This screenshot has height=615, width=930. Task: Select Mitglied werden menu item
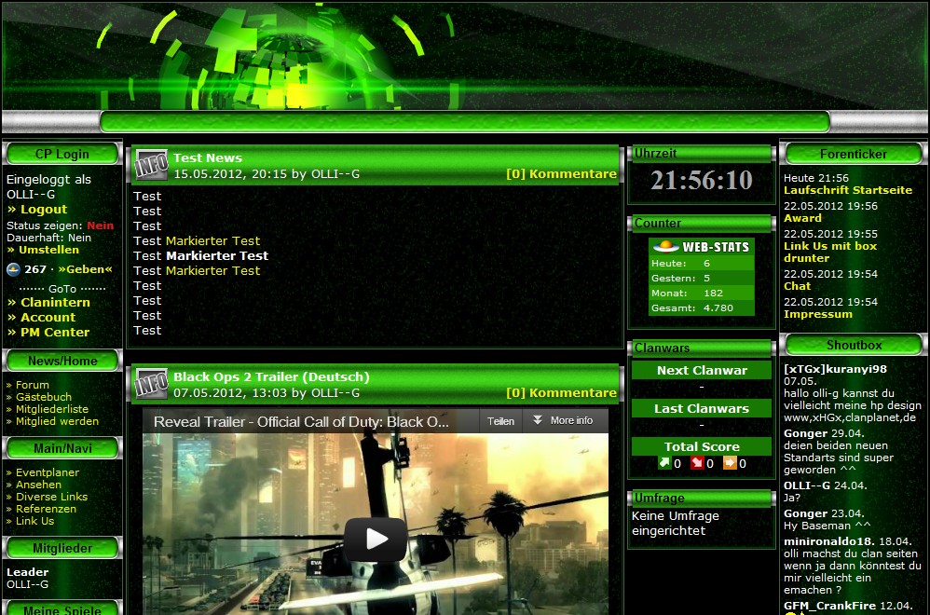tap(57, 421)
